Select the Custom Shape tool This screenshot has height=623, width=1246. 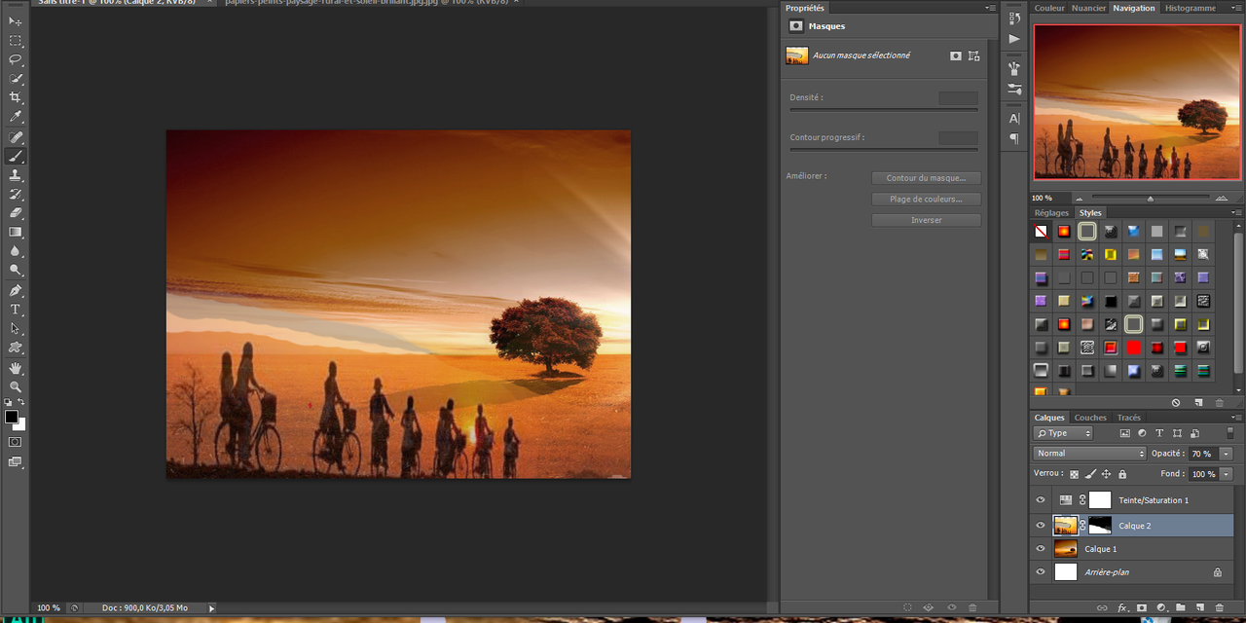click(16, 348)
